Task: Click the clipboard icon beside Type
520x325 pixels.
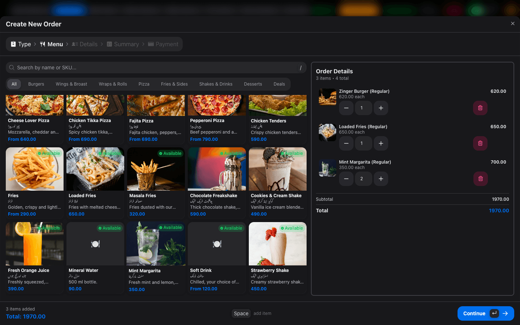Action: tap(13, 44)
